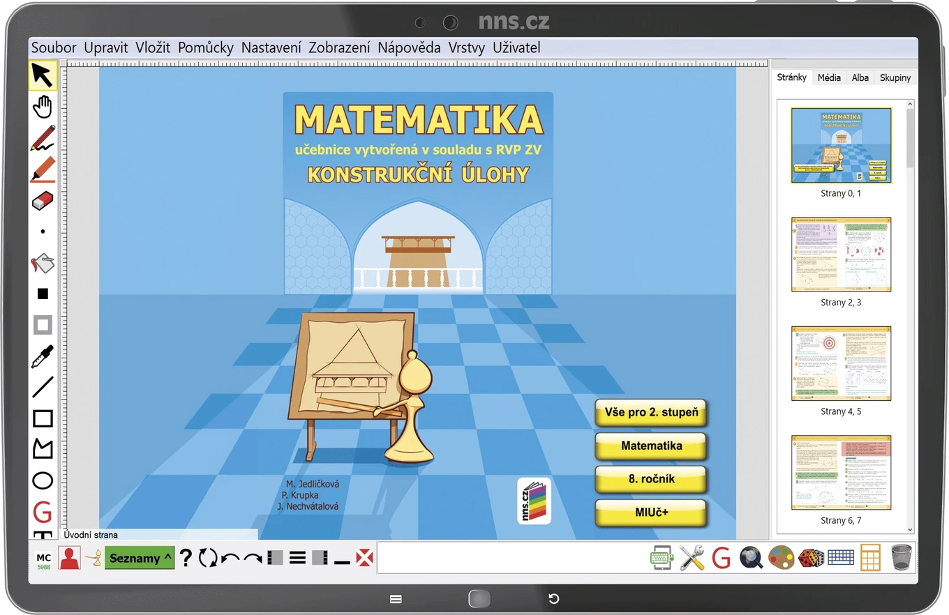Undo with the left curved arrow
Image resolution: width=949 pixels, height=615 pixels.
[230, 559]
